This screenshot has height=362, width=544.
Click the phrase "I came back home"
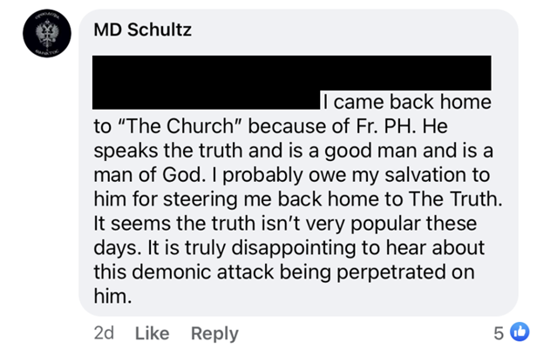[407, 102]
